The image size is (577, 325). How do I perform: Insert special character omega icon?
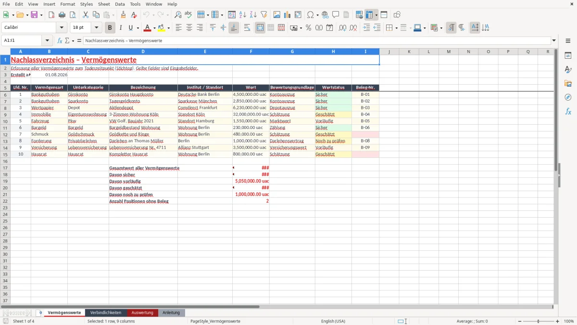tap(310, 15)
